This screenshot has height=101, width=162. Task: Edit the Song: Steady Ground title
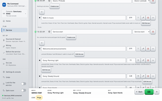click(84, 76)
